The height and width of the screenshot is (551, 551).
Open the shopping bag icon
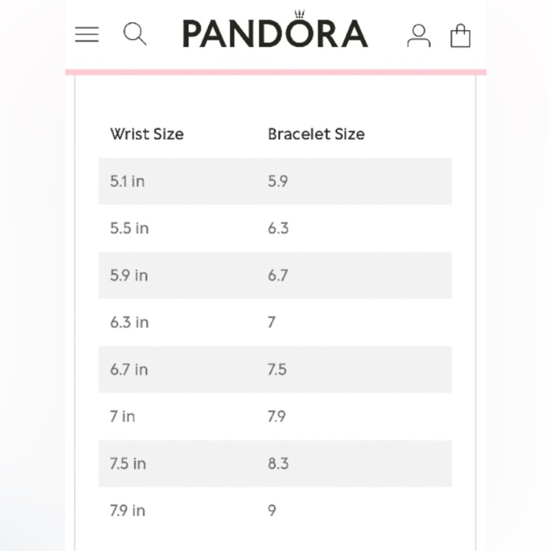[460, 35]
